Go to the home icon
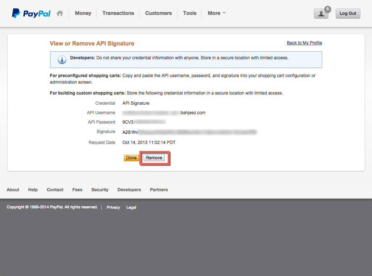 60,13
